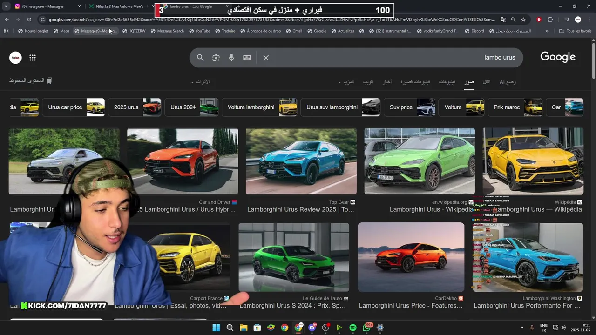The width and height of the screenshot is (596, 335).
Task: Open the orange Urus CarDekho image
Action: 411,257
